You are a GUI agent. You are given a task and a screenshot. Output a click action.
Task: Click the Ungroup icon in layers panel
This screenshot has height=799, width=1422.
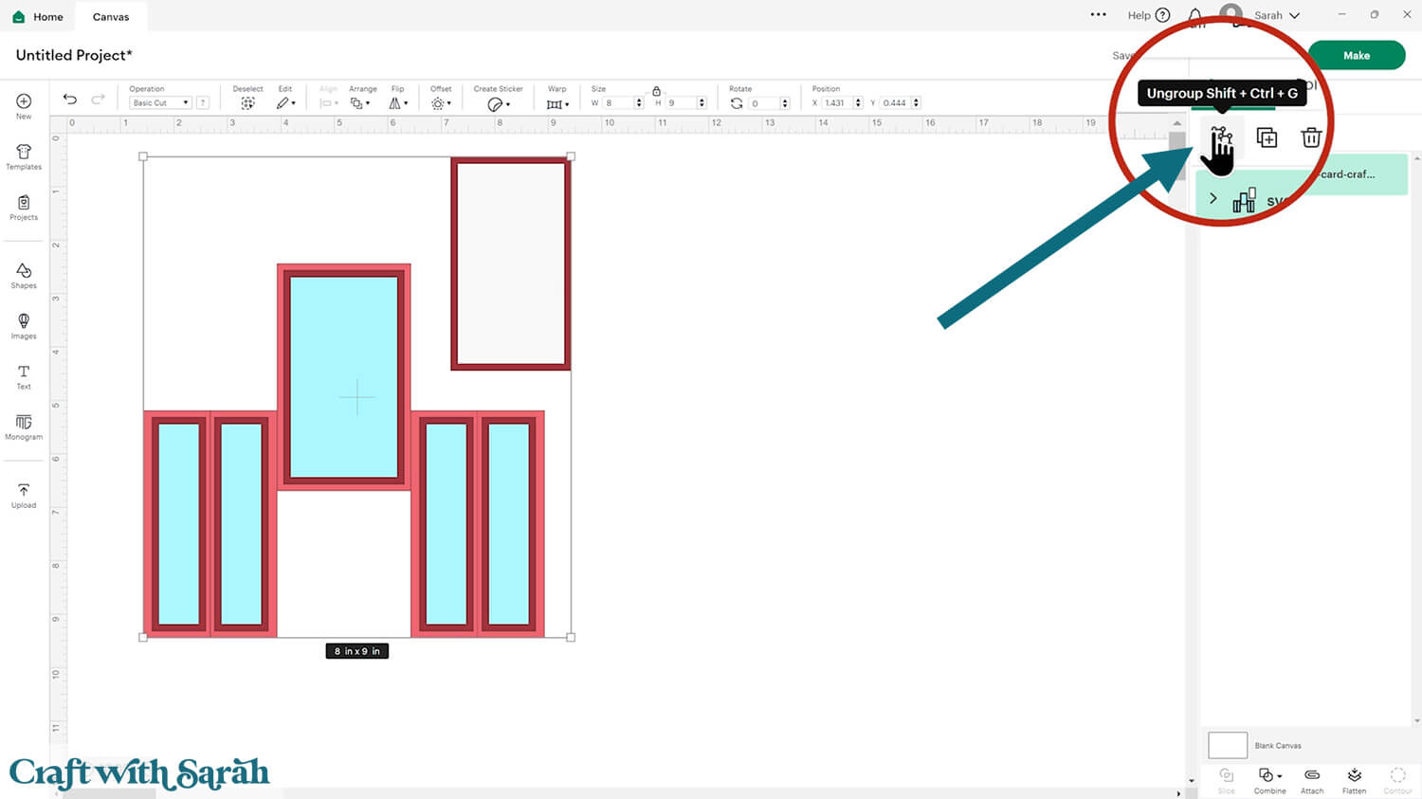(1221, 138)
